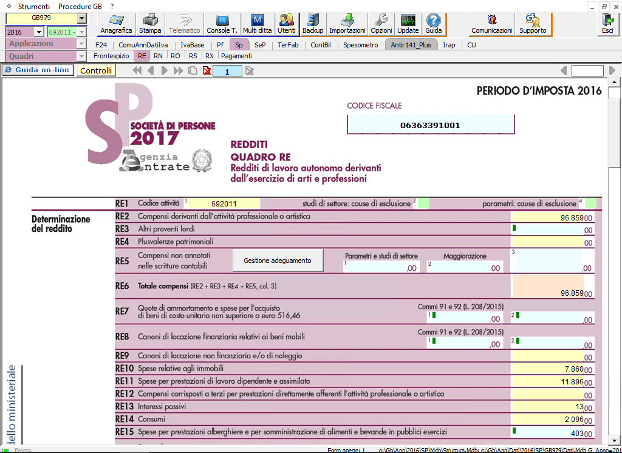Open the 2016 year dropdown

coord(39,32)
